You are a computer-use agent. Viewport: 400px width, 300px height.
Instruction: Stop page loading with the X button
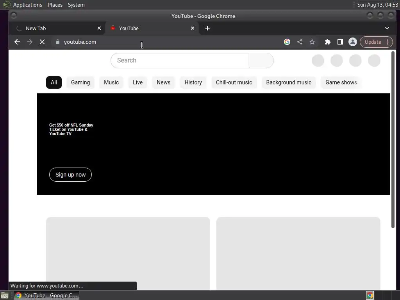[x=42, y=42]
